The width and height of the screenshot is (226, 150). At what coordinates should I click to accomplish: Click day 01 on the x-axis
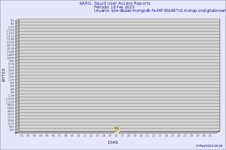click(x=22, y=136)
